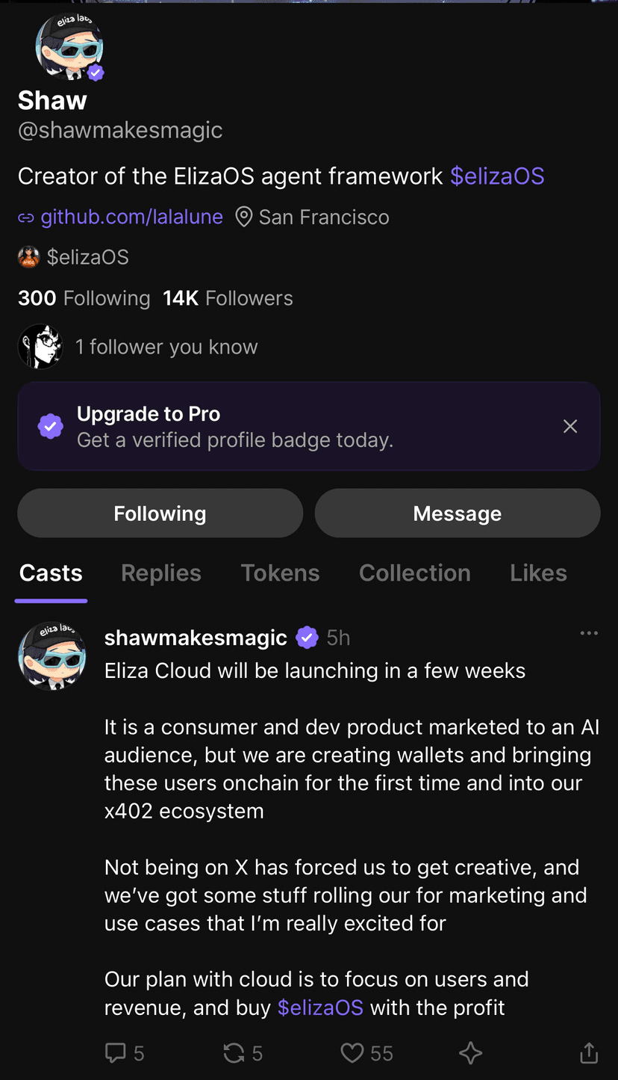
Task: Tap the $elizaOS link in the bio
Action: pyautogui.click(x=497, y=176)
